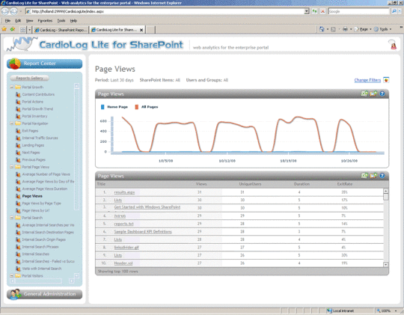The width and height of the screenshot is (404, 315).
Task: Open the Help menu
Action: [x=73, y=21]
